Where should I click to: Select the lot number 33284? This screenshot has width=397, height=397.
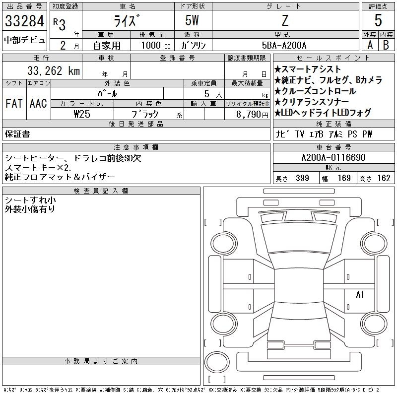[x=25, y=22]
